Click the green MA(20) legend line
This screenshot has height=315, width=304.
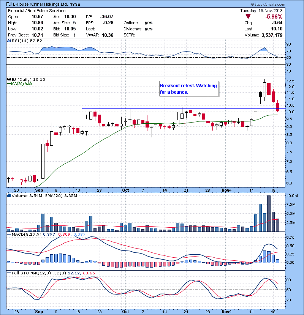click(x=9, y=84)
